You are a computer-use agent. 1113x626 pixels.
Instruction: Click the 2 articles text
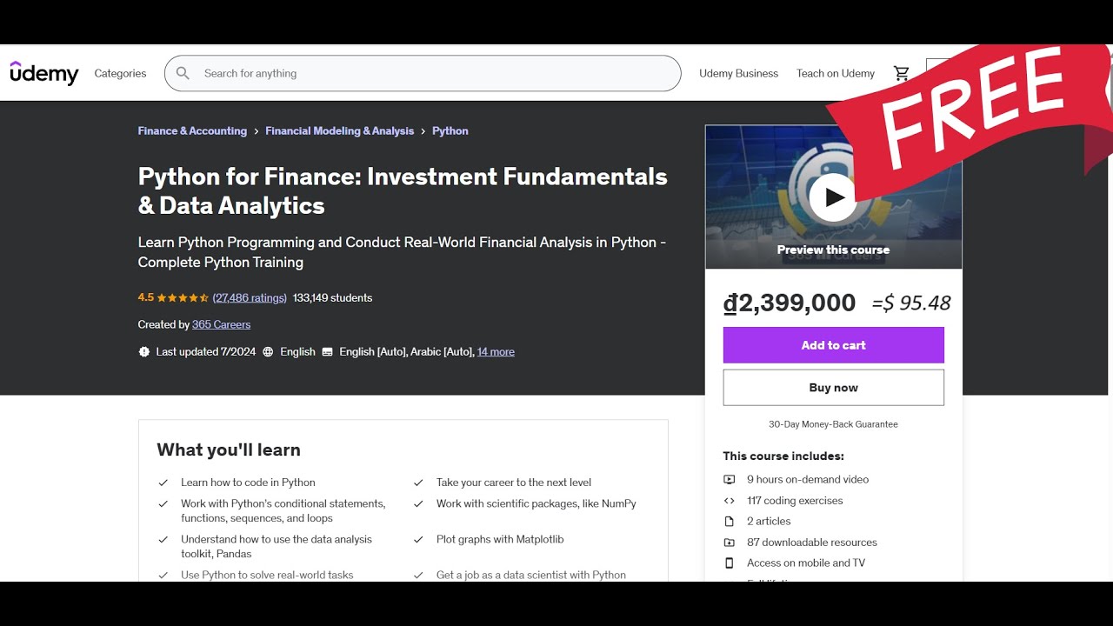tap(769, 522)
